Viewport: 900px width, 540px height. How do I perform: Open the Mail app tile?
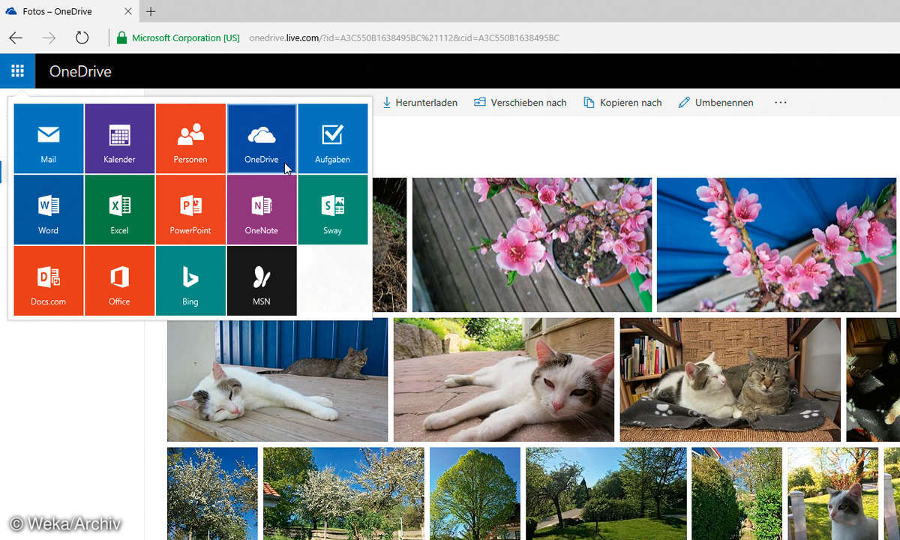coord(49,139)
